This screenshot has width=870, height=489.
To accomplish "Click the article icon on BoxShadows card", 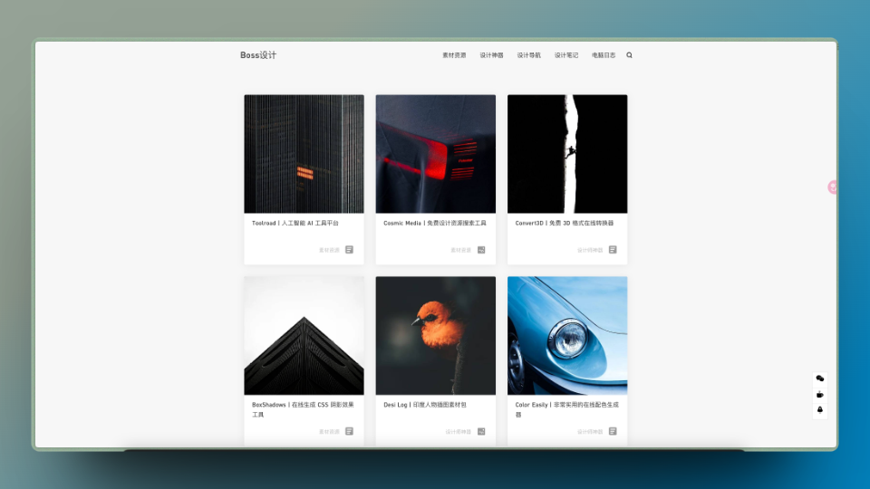I will tap(349, 432).
